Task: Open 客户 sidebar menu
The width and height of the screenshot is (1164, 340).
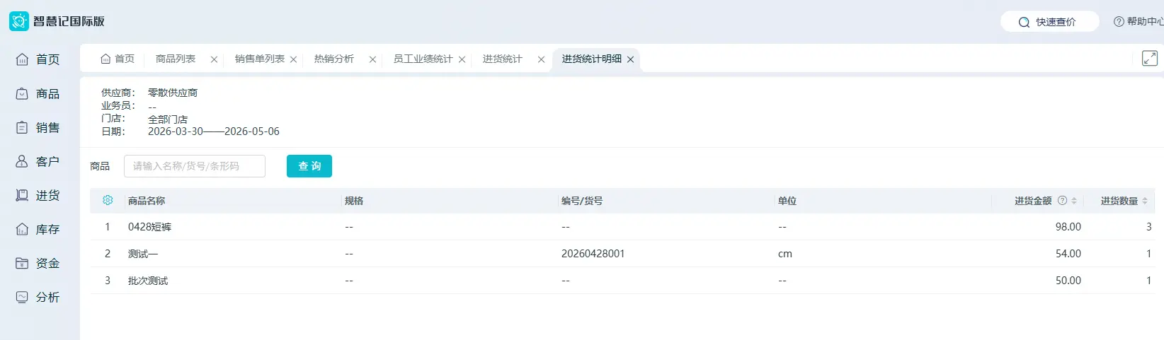Action: pos(38,162)
